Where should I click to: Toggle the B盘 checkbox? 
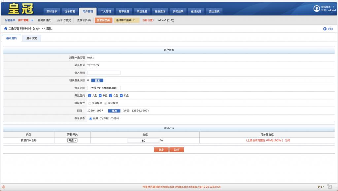tap(100, 96)
